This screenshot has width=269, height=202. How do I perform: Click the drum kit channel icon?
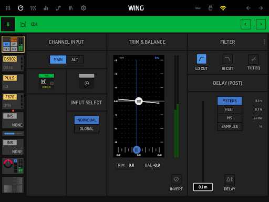pyautogui.click(x=23, y=24)
